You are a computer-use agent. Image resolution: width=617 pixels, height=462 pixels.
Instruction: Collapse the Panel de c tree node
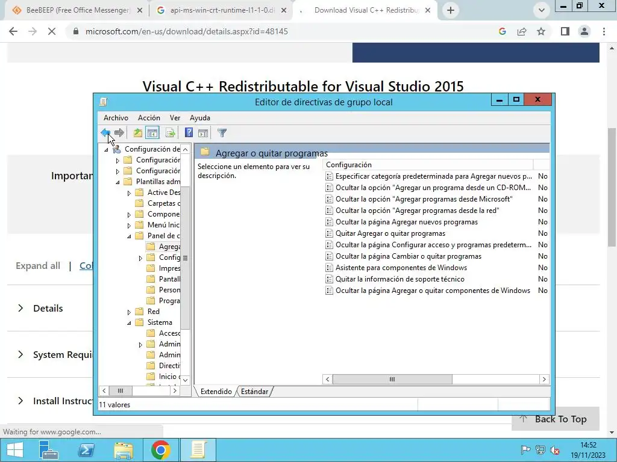[129, 236]
